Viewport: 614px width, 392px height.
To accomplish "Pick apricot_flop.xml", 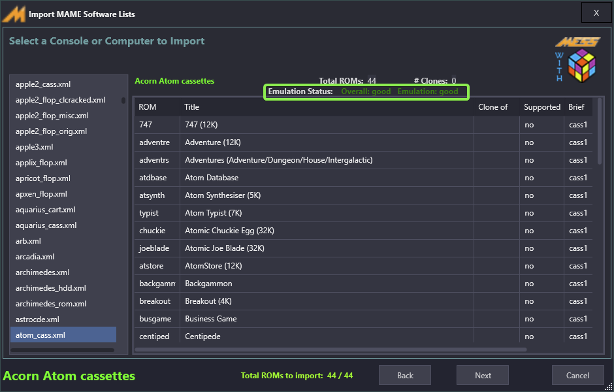I will (x=63, y=178).
